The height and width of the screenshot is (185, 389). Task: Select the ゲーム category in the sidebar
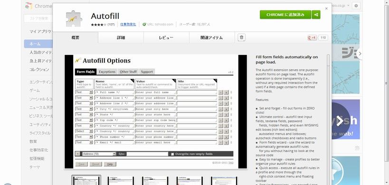35,91
